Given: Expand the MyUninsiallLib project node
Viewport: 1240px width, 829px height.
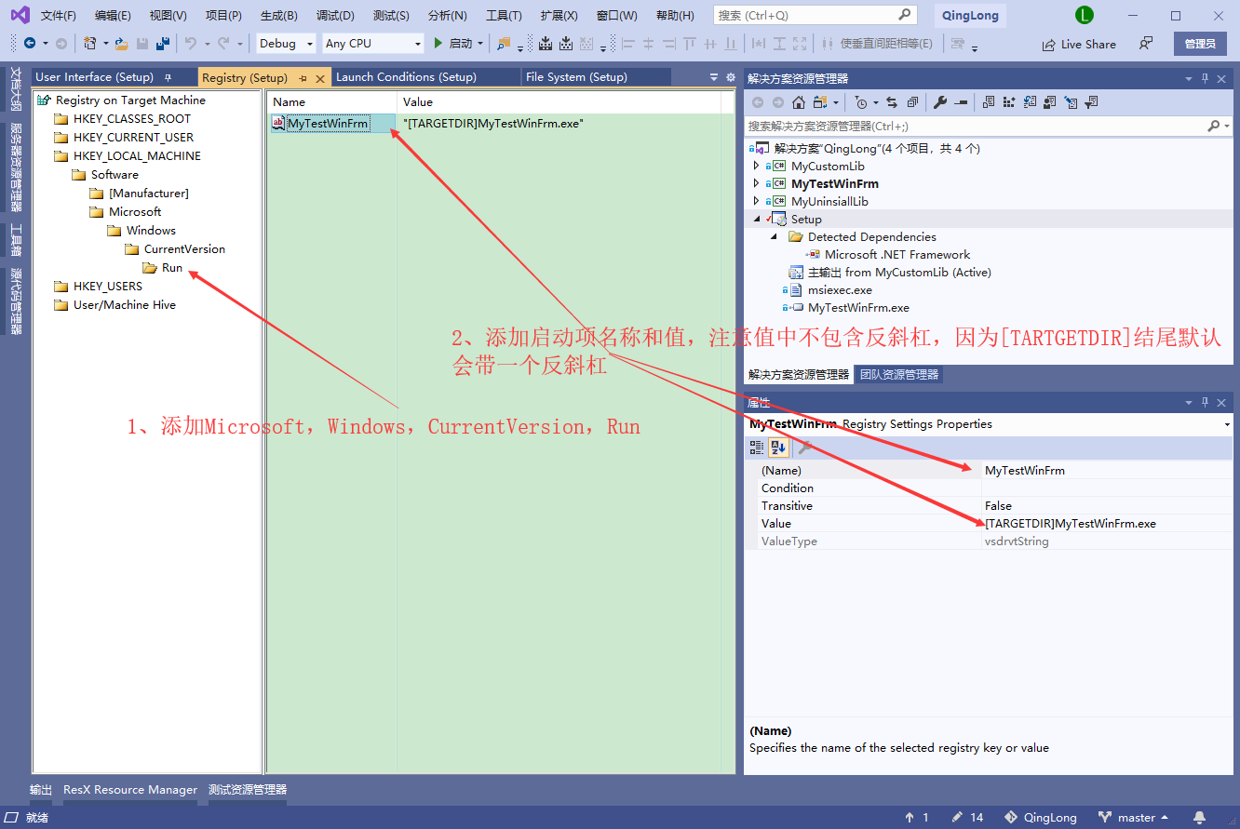Looking at the screenshot, I should 756,201.
